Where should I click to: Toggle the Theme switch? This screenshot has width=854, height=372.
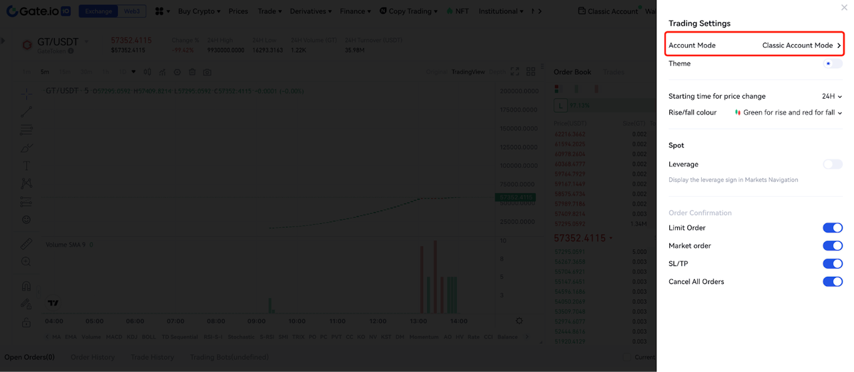coord(832,64)
